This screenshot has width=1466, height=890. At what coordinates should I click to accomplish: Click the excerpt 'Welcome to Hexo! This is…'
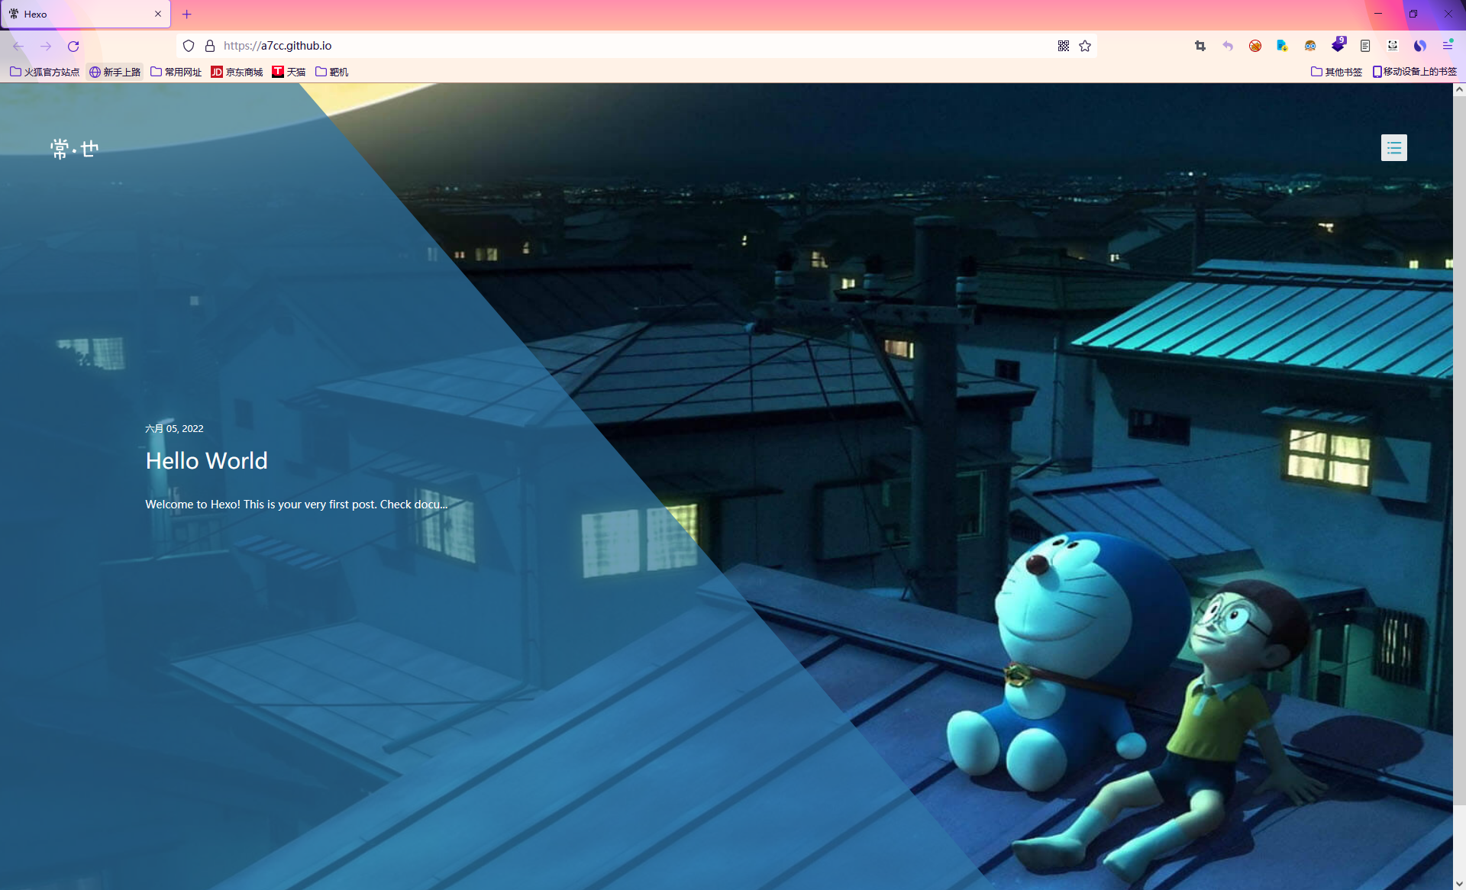coord(296,504)
